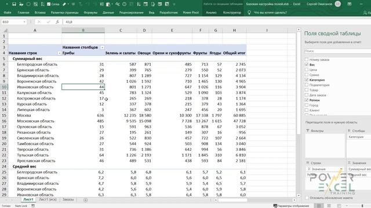The width and height of the screenshot is (371, 208).
Task: Click Параметры отображения in status bar
Action: click(291, 206)
